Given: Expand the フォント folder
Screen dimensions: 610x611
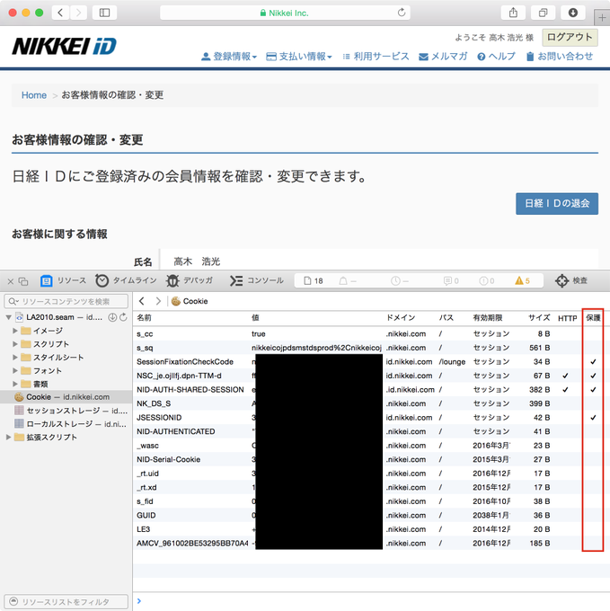Looking at the screenshot, I should pos(15,370).
